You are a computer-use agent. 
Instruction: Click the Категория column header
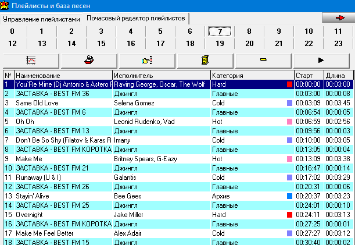click(x=252, y=75)
